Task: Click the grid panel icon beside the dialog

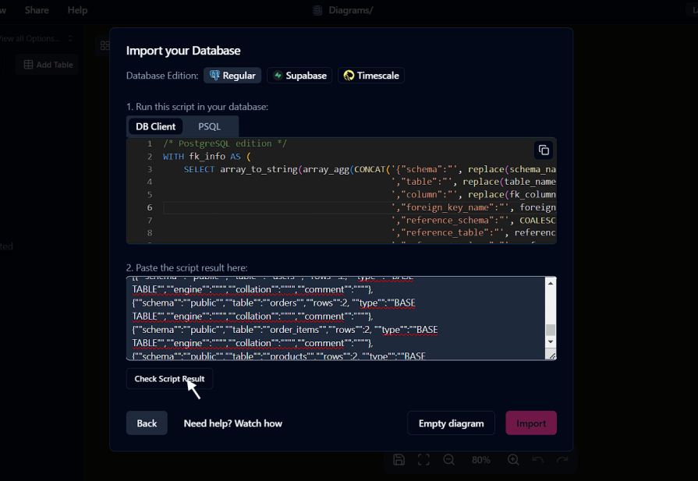Action: click(105, 45)
